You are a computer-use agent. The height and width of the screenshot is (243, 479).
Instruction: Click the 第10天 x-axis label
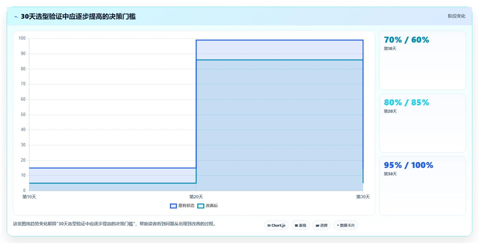tap(29, 197)
